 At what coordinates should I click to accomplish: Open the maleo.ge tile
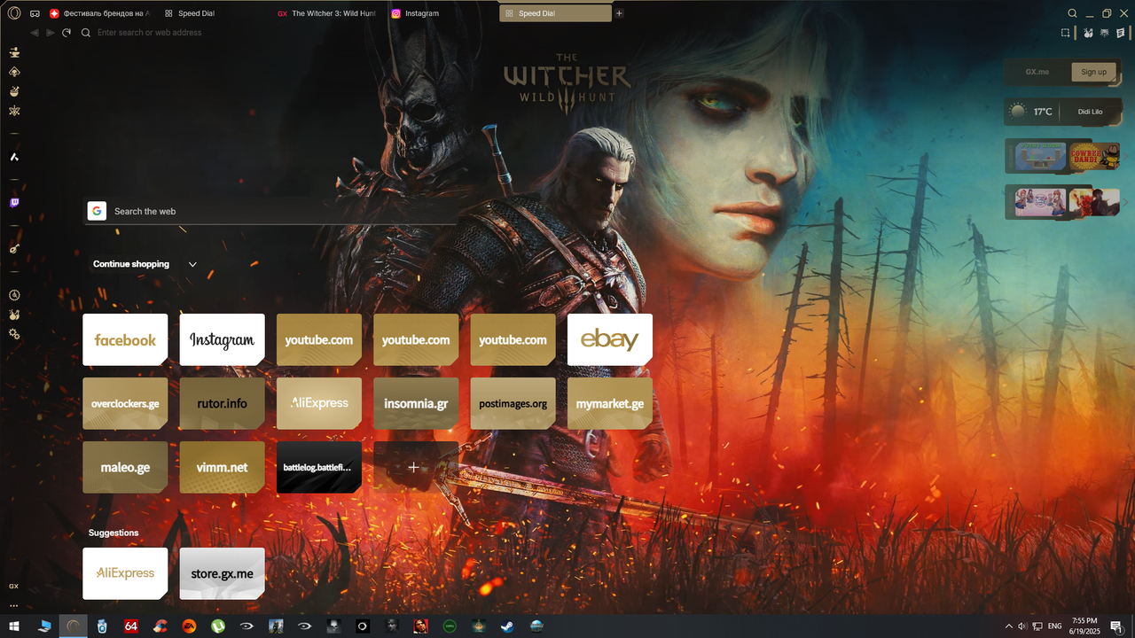125,467
